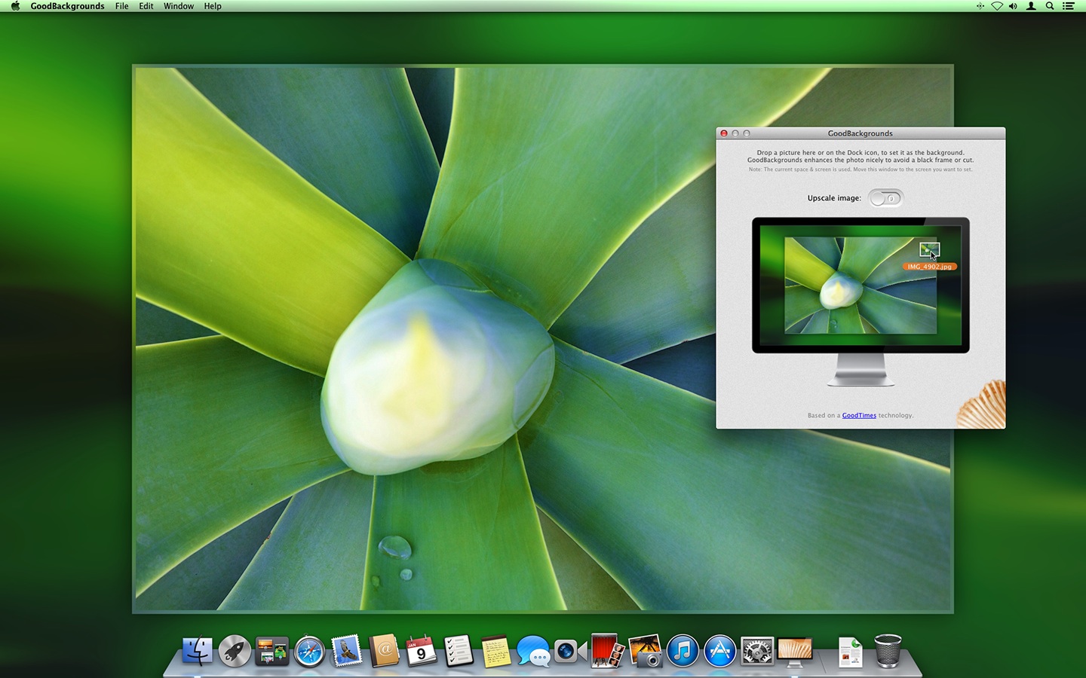Click the GoodBackgrounds monitor icon in Dock
This screenshot has width=1086, height=678.
tap(795, 652)
